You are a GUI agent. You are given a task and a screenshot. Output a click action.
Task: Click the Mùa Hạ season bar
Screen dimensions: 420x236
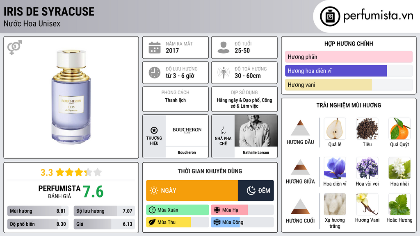click(x=242, y=210)
